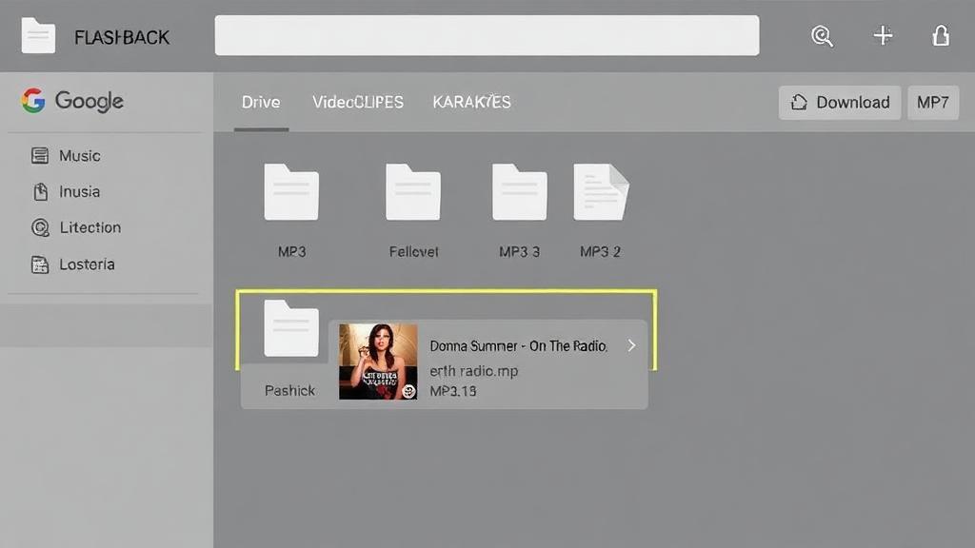Open the Fellovet folder
Image resolution: width=975 pixels, height=548 pixels.
tap(413, 193)
